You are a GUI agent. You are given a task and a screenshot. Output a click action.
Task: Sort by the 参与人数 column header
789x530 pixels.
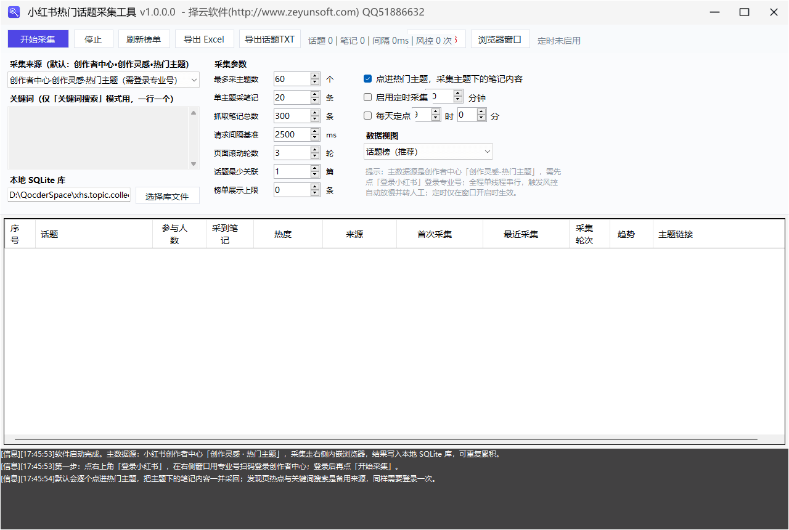(x=179, y=234)
